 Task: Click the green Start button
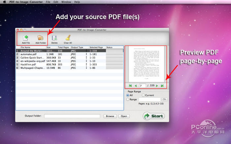(x=154, y=116)
